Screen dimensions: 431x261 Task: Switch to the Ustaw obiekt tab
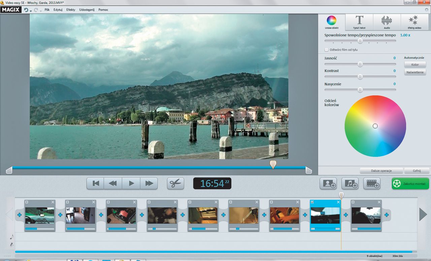click(332, 22)
